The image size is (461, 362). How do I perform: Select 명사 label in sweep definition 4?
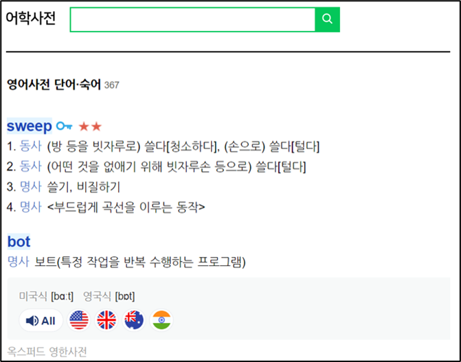[x=31, y=207]
